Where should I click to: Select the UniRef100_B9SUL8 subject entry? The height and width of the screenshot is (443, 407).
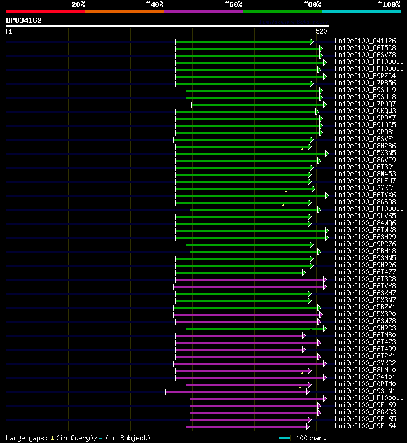tap(365, 97)
